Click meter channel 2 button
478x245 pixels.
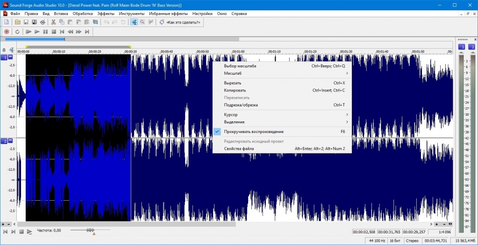tap(471, 47)
